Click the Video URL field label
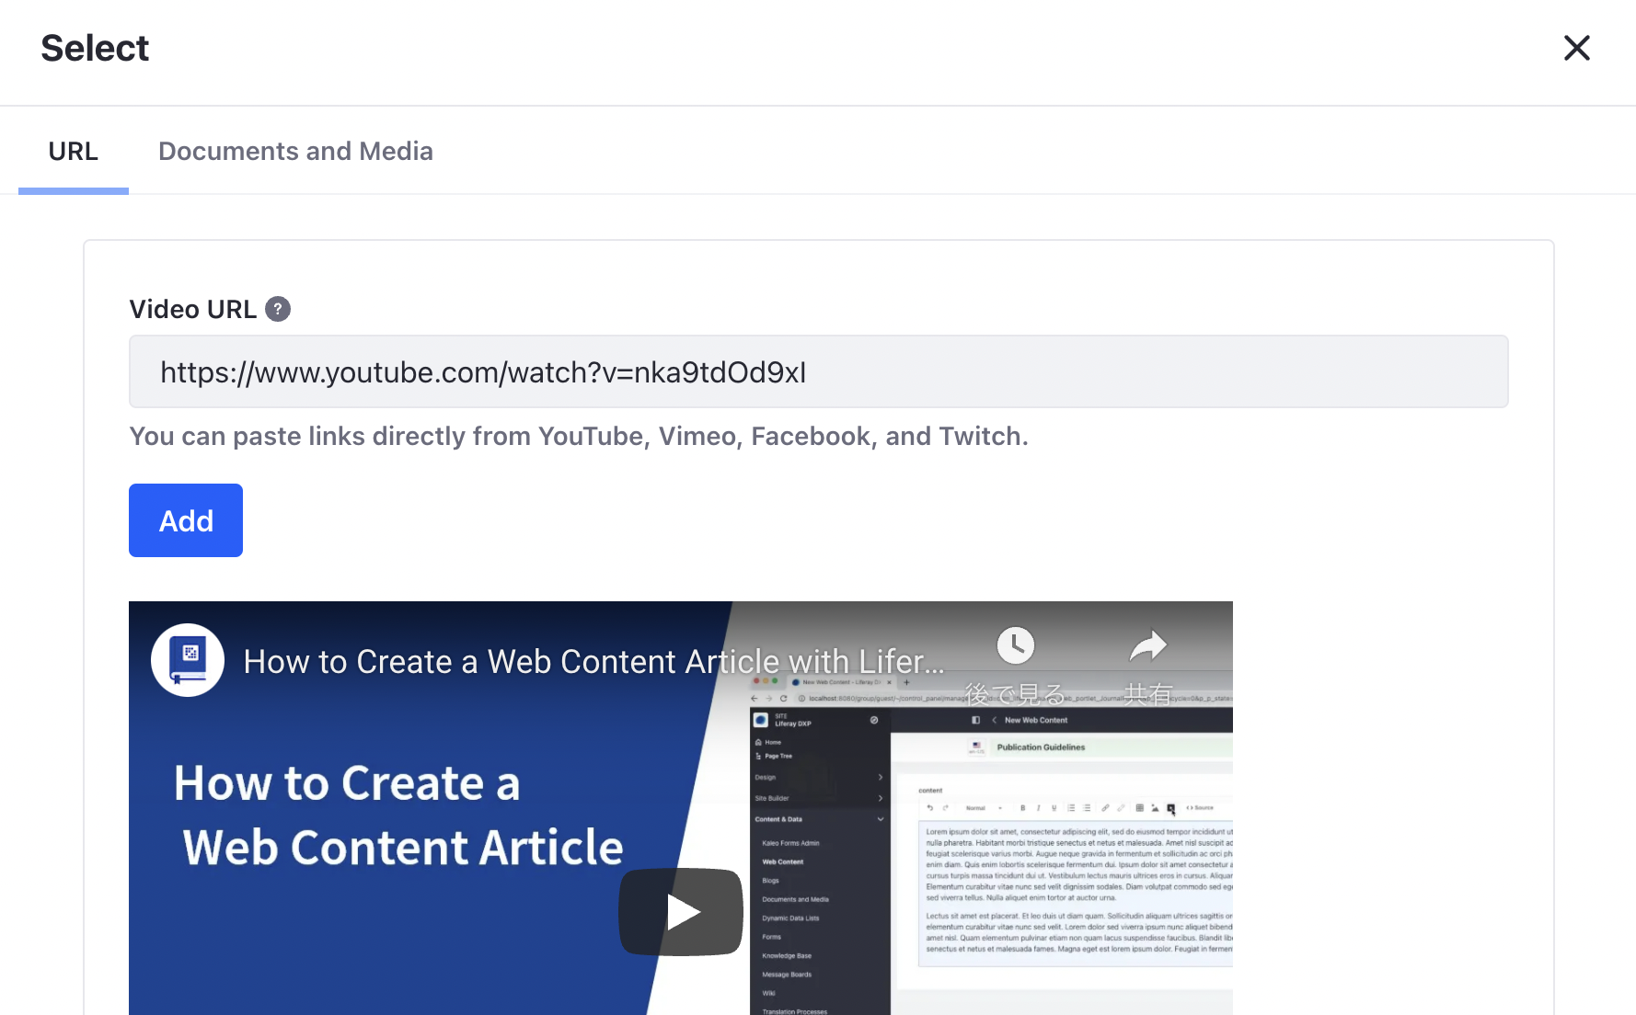This screenshot has width=1636, height=1015. [193, 310]
